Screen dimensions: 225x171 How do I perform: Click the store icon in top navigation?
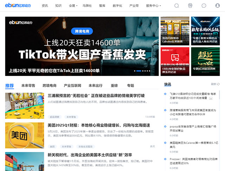point(190,6)
